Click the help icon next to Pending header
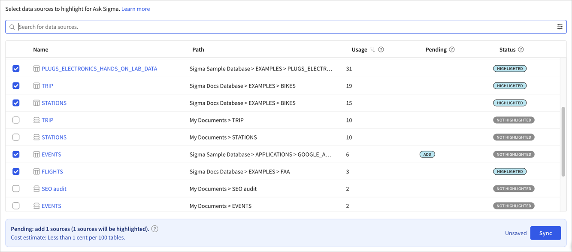Screen dimensions: 572x252 (451, 49)
